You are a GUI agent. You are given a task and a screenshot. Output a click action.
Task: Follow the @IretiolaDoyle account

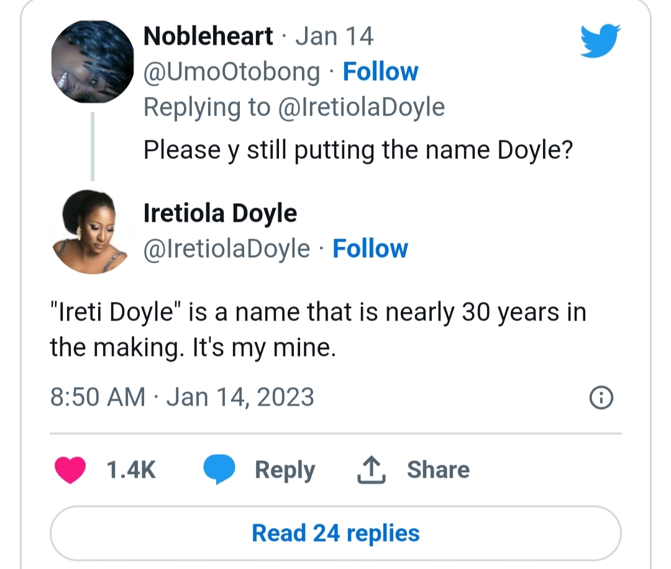point(370,249)
